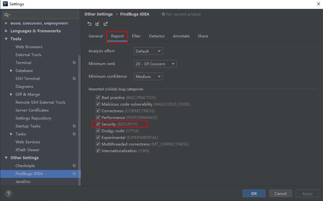Expand the Database tree node

(11, 71)
